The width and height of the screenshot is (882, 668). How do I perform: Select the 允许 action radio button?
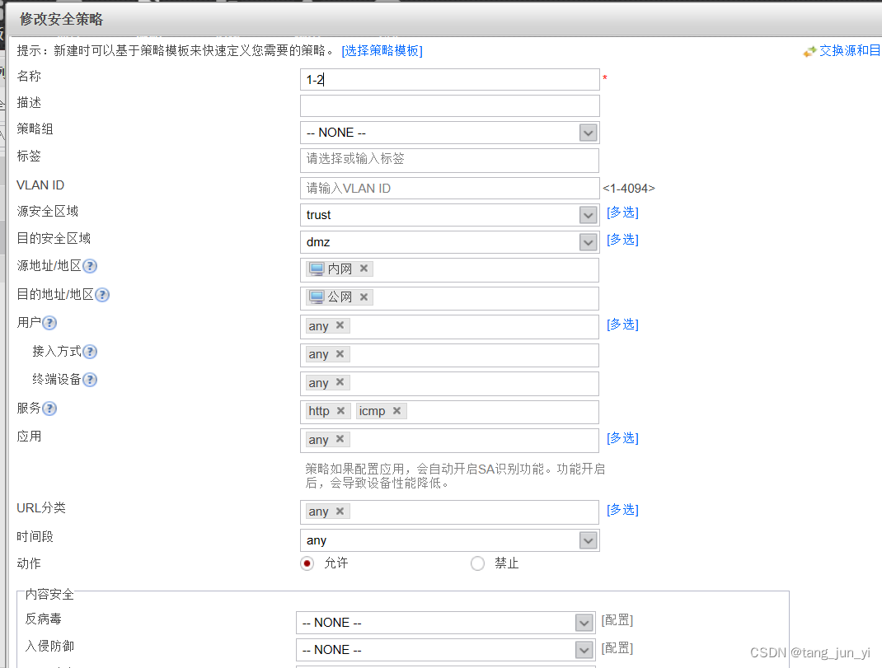(x=307, y=563)
